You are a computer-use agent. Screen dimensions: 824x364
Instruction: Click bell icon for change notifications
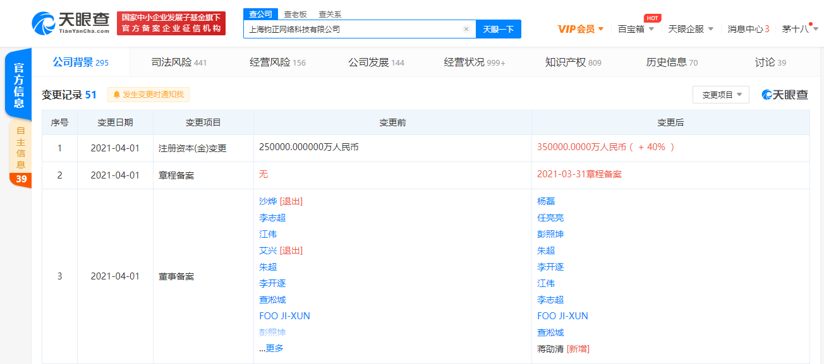(116, 95)
